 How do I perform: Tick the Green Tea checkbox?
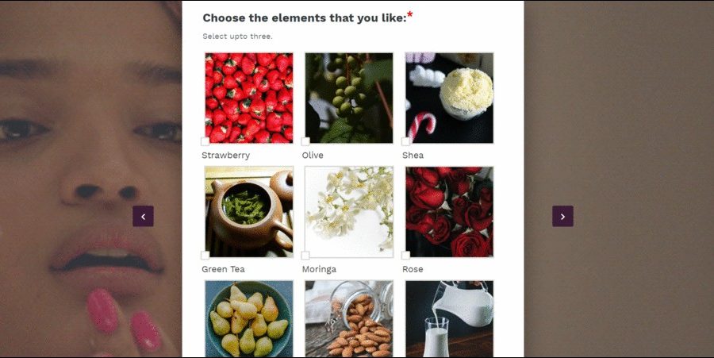[x=205, y=256]
